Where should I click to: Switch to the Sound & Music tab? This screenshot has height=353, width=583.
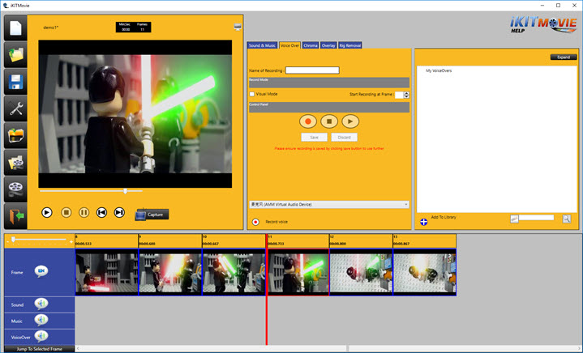click(262, 45)
